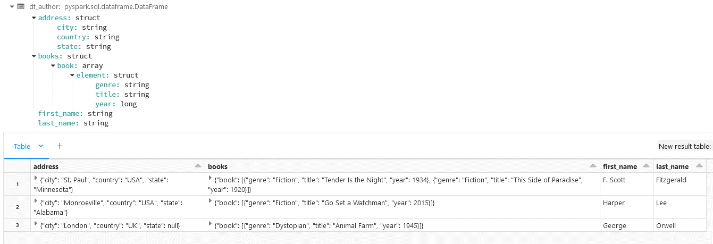Expand address struct in row 1
The image size is (713, 244).
[x=36, y=178]
